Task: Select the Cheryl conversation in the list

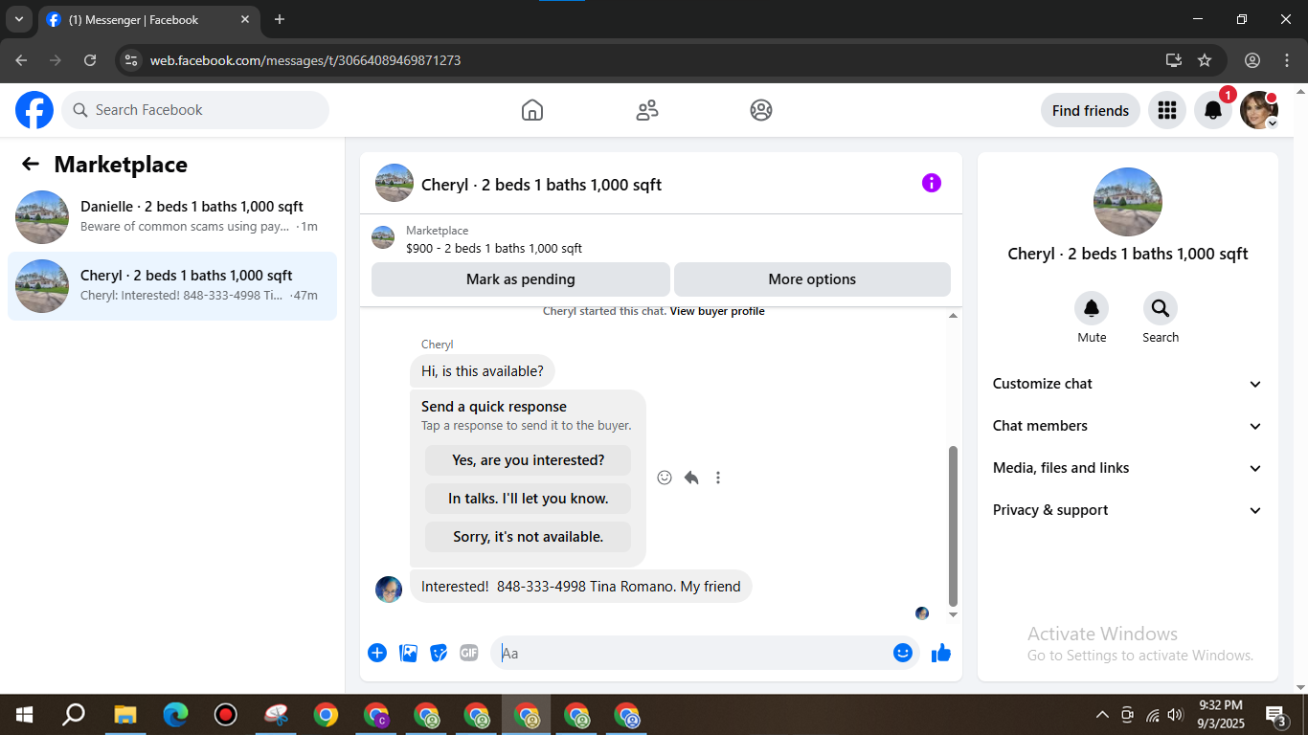Action: pos(172,286)
